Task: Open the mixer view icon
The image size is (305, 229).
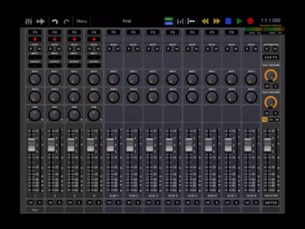Action: tap(29, 21)
